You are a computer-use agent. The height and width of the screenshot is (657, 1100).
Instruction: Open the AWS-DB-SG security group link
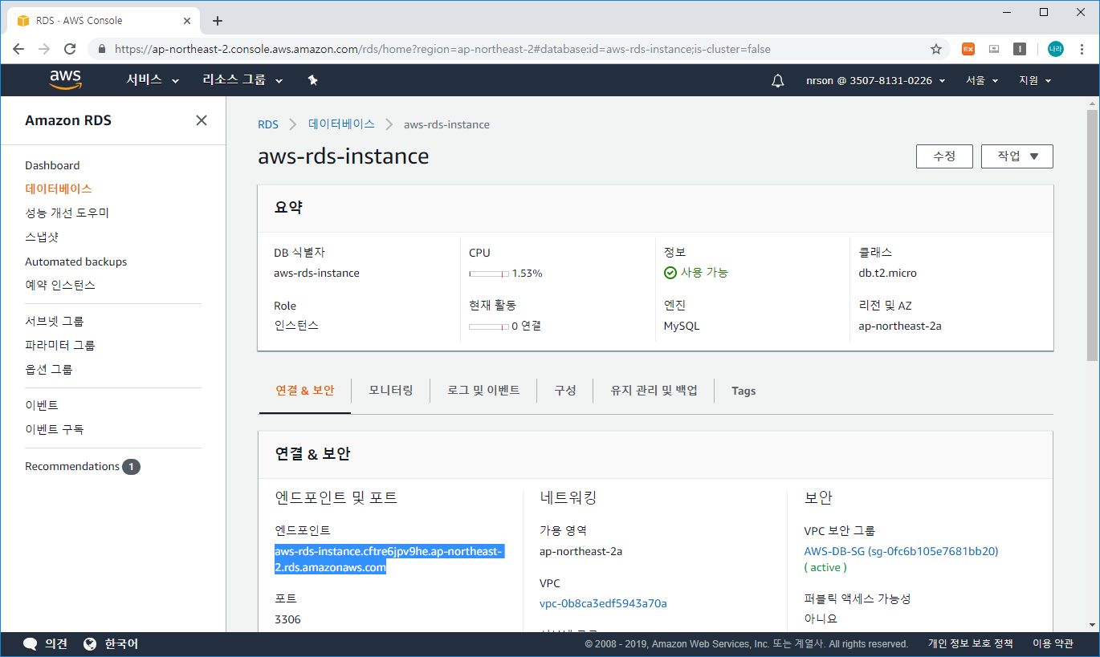point(901,551)
